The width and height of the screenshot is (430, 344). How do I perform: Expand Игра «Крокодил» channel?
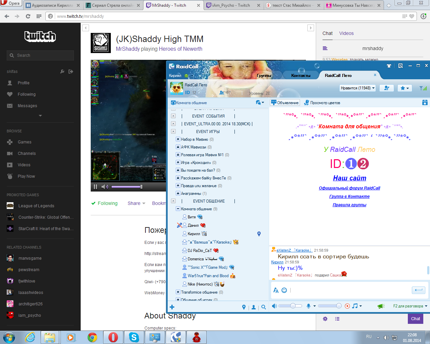point(178,162)
